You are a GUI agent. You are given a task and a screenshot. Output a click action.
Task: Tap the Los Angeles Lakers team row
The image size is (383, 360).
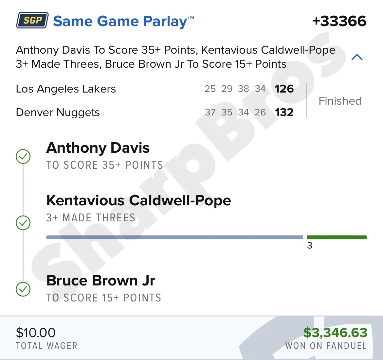click(x=155, y=89)
